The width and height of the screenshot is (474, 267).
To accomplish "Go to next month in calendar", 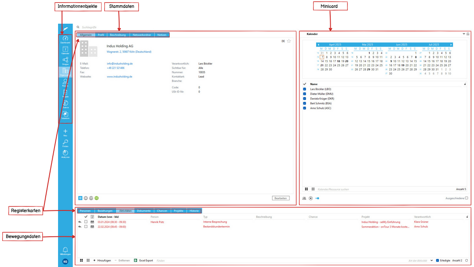I will tap(451, 45).
